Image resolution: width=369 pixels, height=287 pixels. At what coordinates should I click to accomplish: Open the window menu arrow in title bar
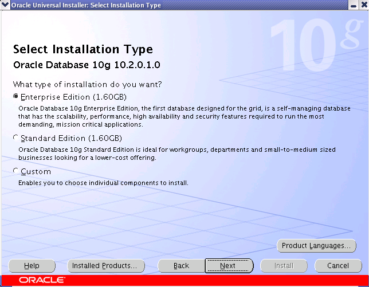5,5
